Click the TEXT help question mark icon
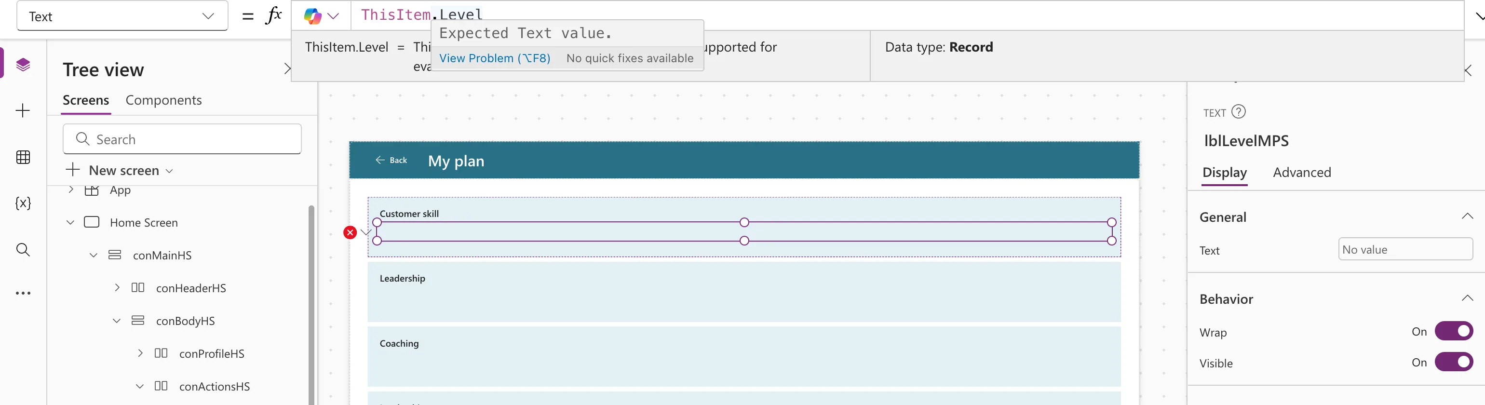The width and height of the screenshot is (1485, 405). 1238,112
